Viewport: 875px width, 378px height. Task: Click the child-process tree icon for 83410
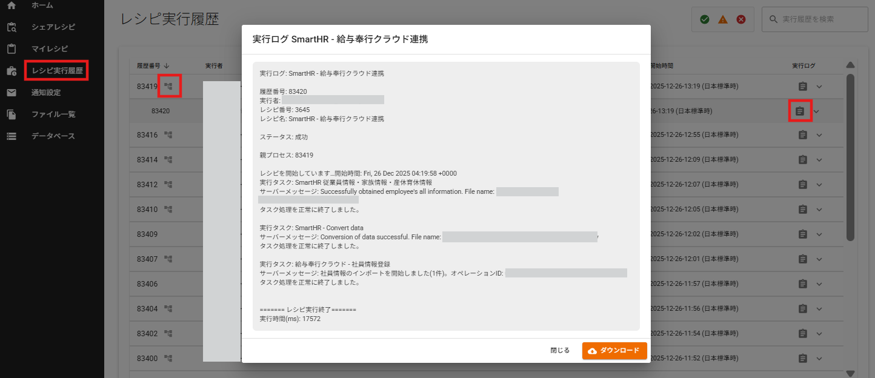pyautogui.click(x=168, y=209)
